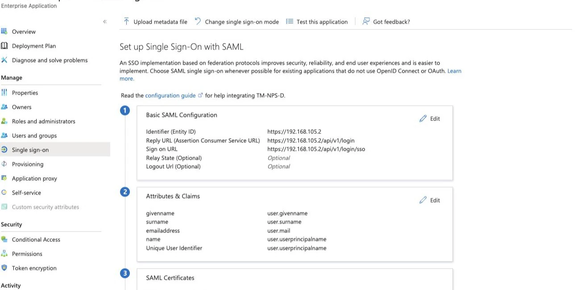Click the Deployment Plan book icon

pos(4,46)
